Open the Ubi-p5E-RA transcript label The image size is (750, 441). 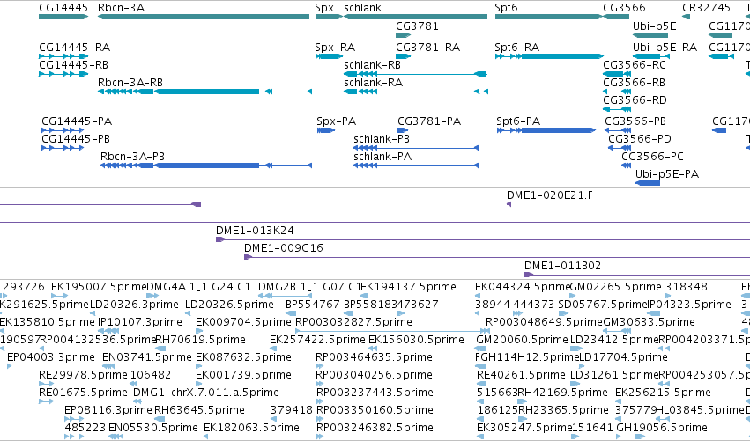pos(665,48)
